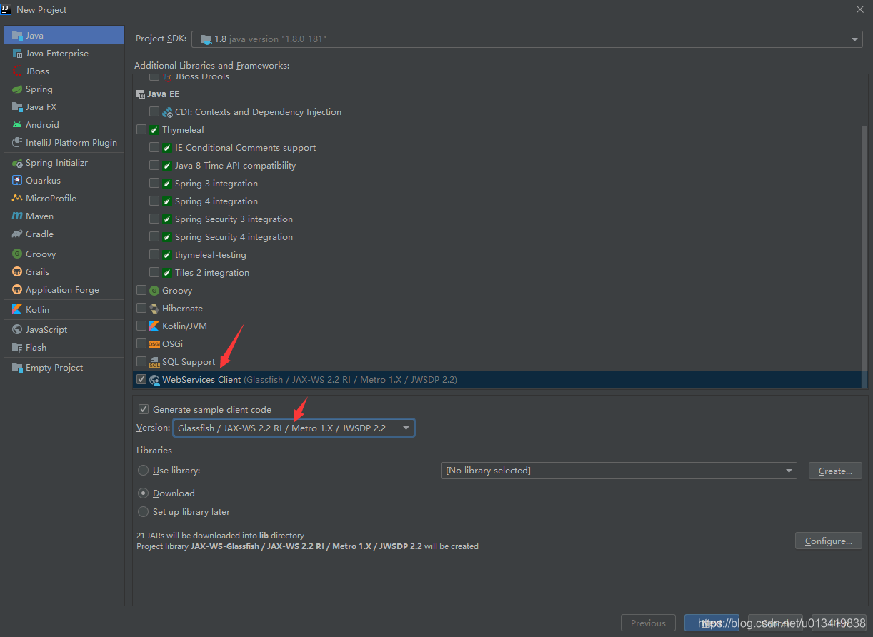The width and height of the screenshot is (873, 637).
Task: Open the No library selected dropdown
Action: pos(619,471)
